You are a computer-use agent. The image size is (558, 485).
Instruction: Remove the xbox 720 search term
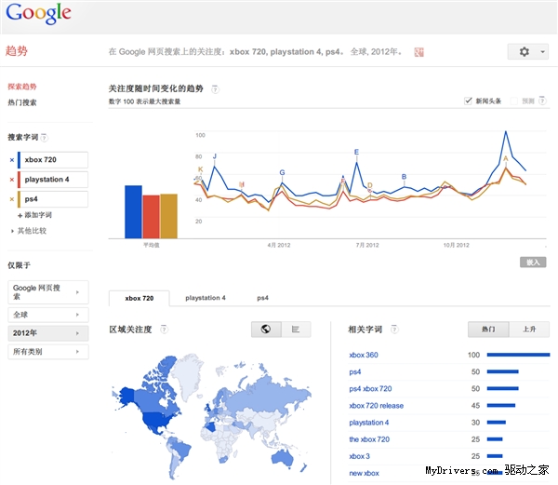pos(12,160)
